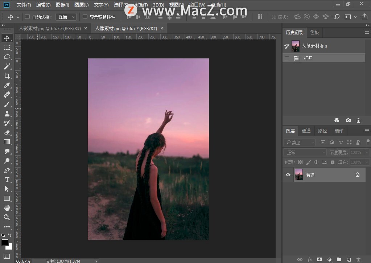Expand the status bar info arrow
The width and height of the screenshot is (371, 263).
pyautogui.click(x=96, y=261)
